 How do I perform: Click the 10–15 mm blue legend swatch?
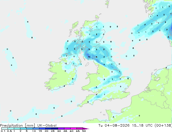point(36,128)
